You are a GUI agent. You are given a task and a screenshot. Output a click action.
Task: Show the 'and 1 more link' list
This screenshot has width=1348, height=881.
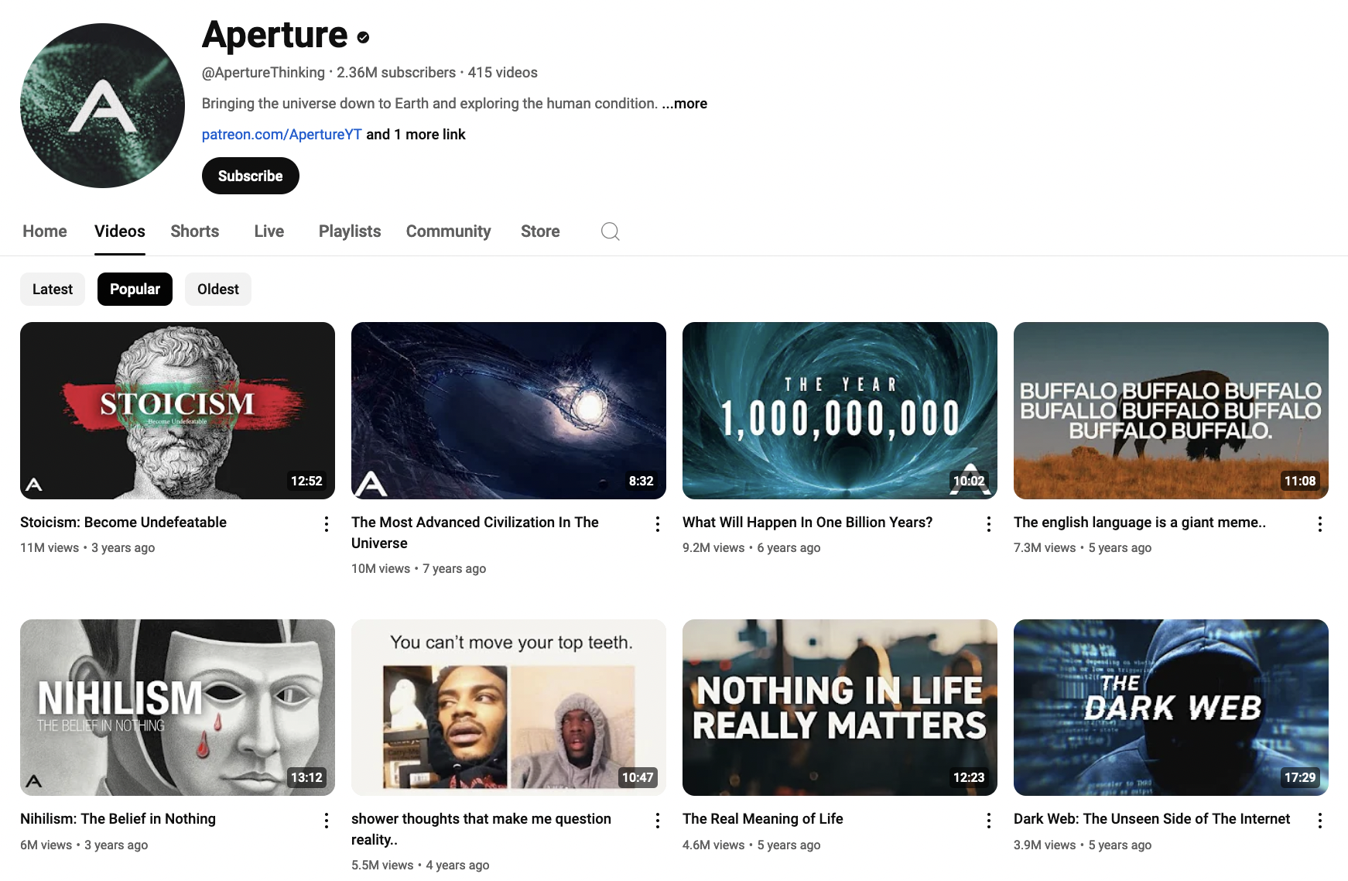coord(416,135)
